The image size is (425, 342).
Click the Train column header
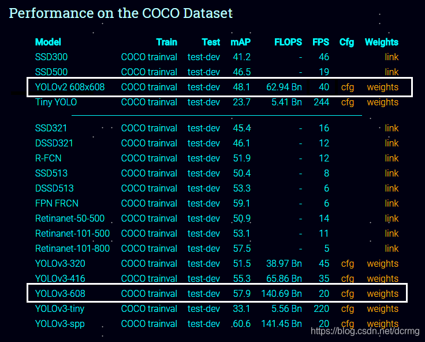[167, 42]
